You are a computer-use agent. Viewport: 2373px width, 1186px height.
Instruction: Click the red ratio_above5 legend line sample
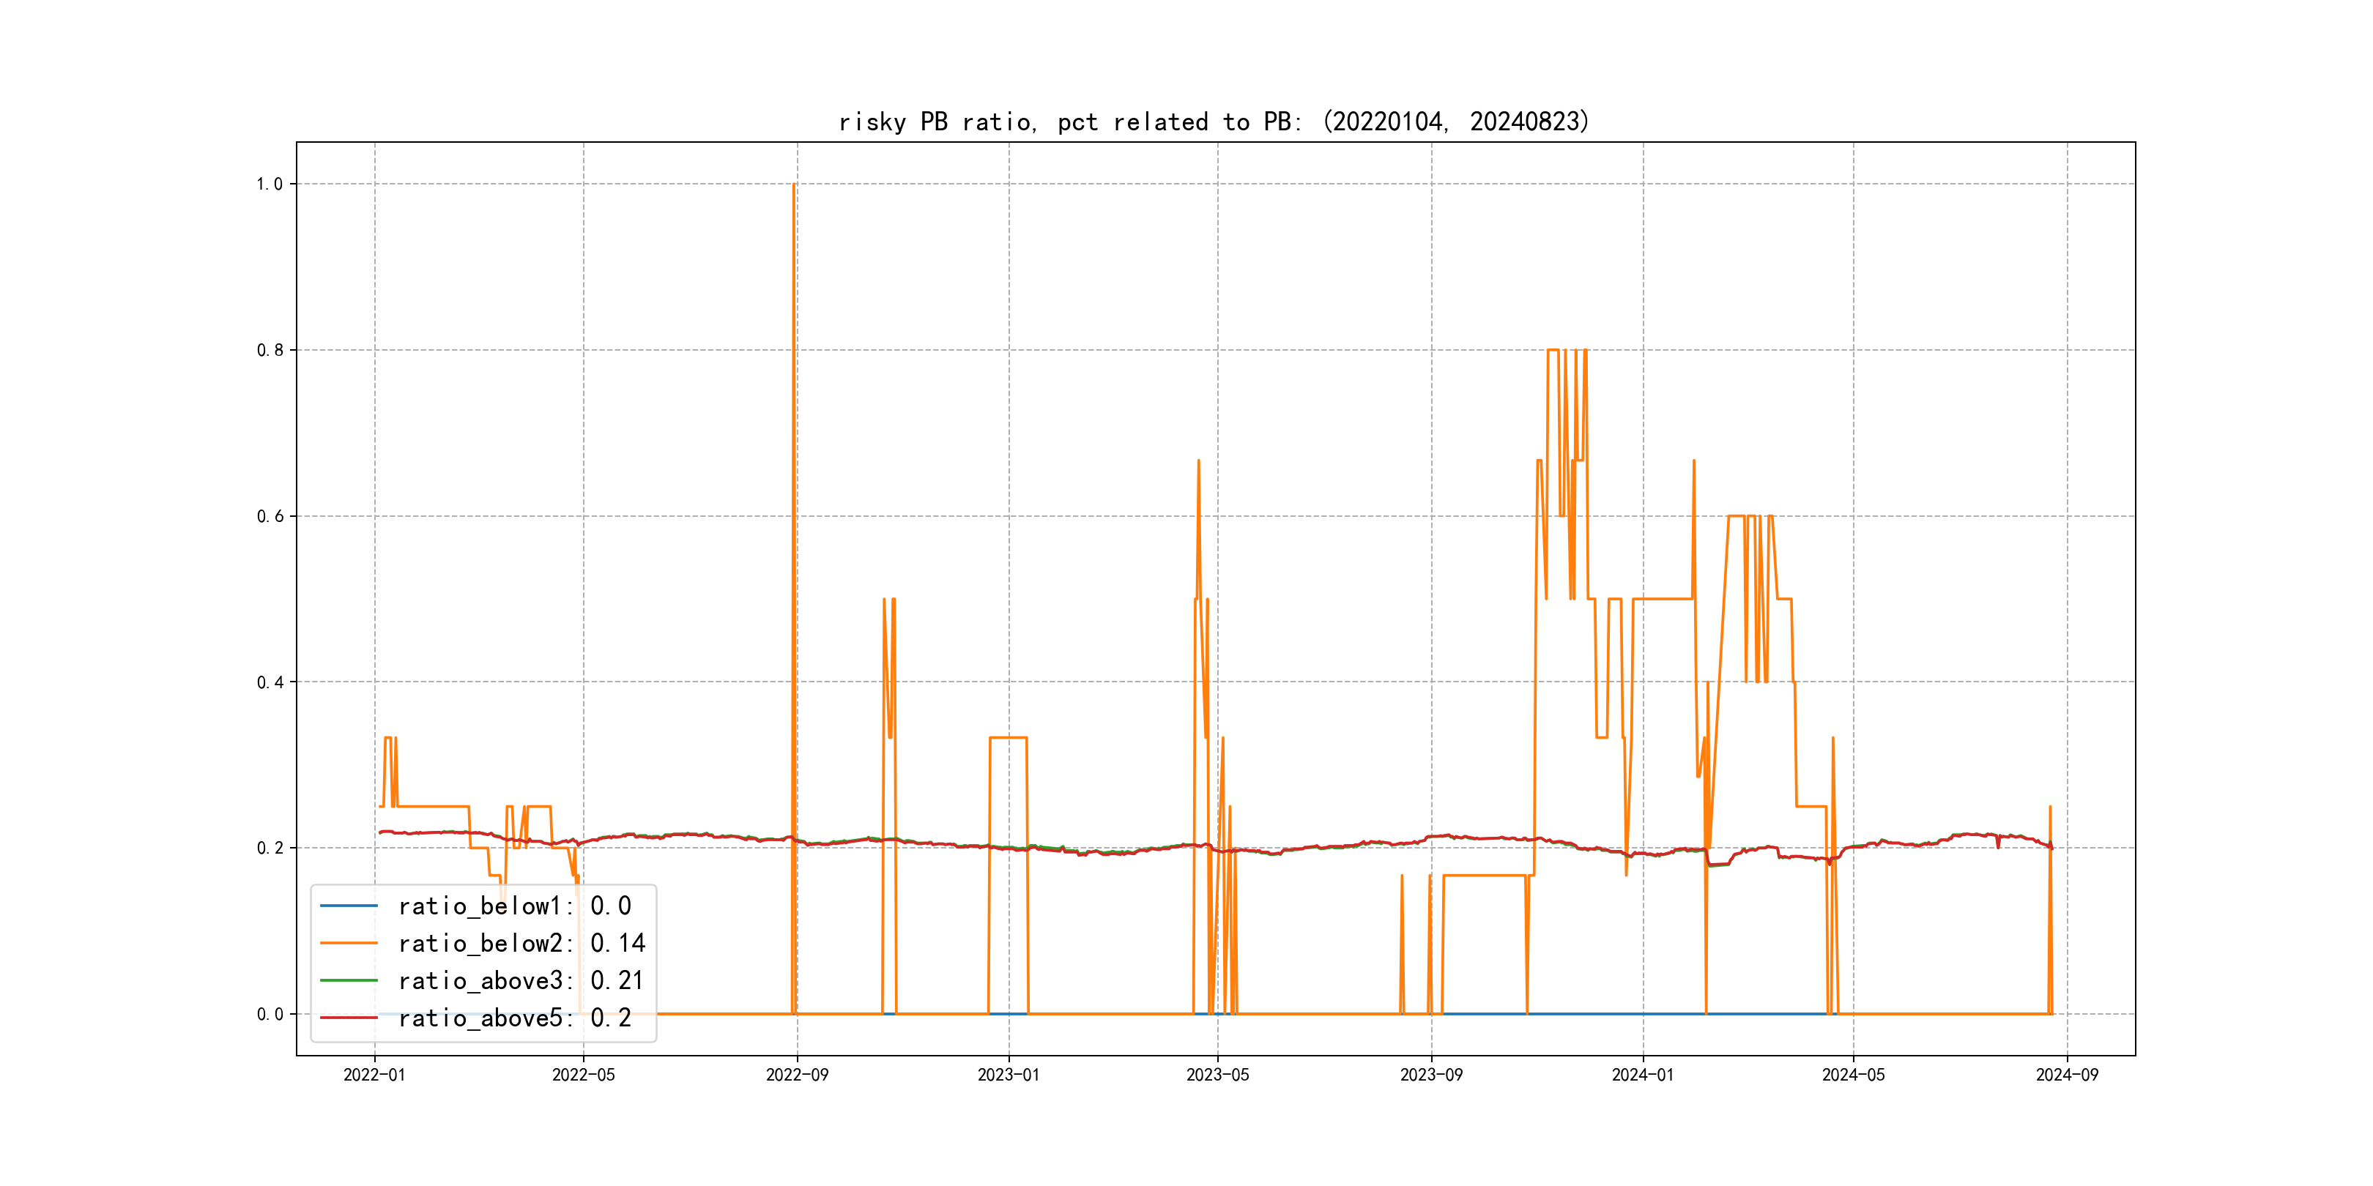[348, 1018]
